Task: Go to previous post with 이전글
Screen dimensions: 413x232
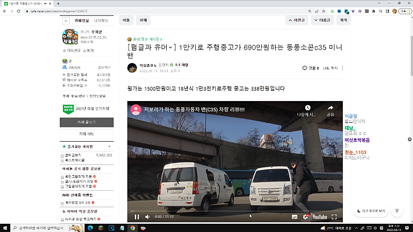Action: click(x=296, y=20)
